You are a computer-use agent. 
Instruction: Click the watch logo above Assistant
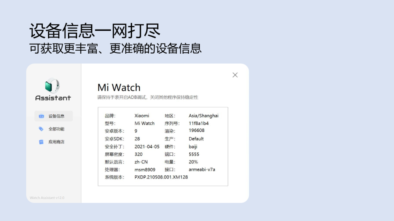[53, 85]
